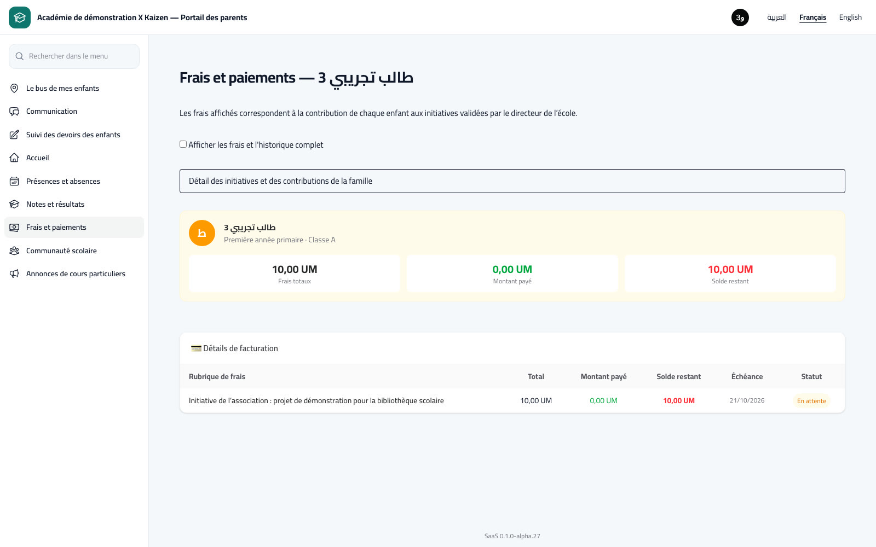Screen dimensions: 876x547
Task: Click the Solde restant column header
Action: click(678, 376)
